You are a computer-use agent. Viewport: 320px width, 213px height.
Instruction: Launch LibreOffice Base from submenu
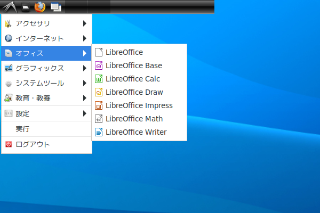(x=139, y=65)
